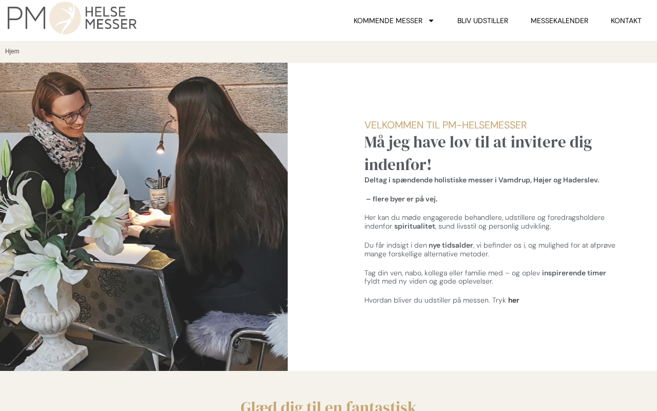Image resolution: width=657 pixels, height=411 pixels.
Task: Follow the bold 'her' exhibitor link
Action: pyautogui.click(x=514, y=300)
